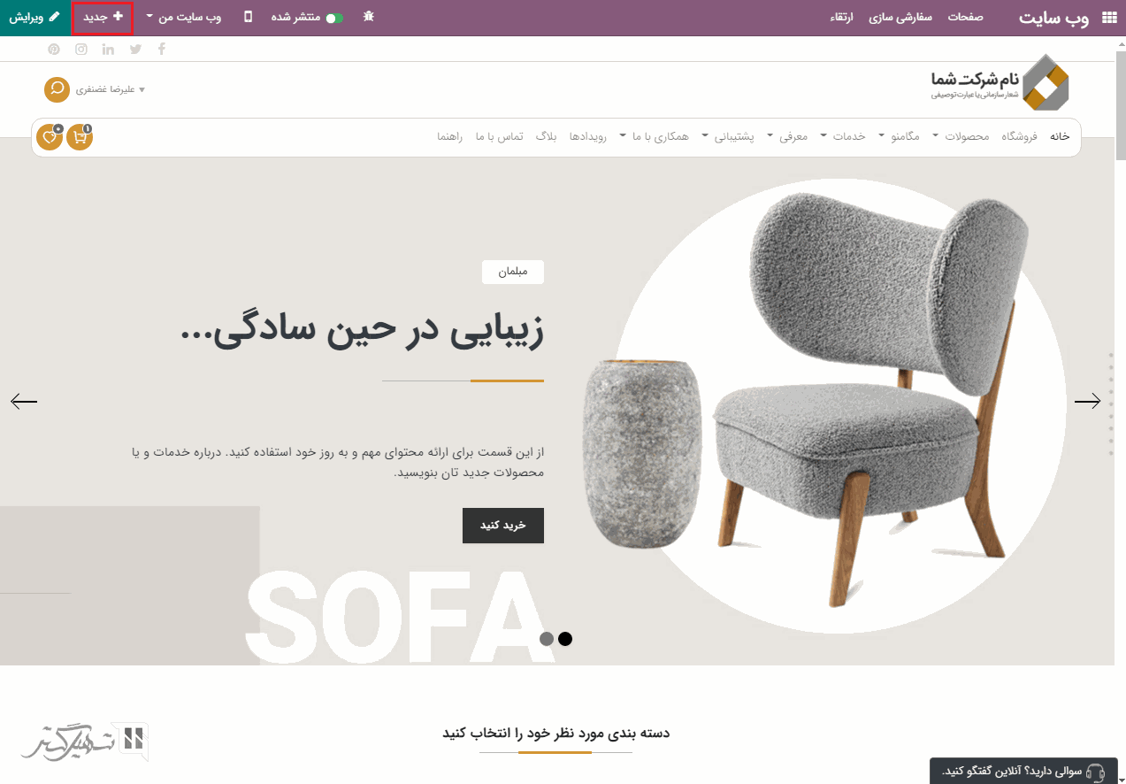This screenshot has height=784, width=1126.
Task: Select the black carousel dot indicator
Action: coord(565,639)
